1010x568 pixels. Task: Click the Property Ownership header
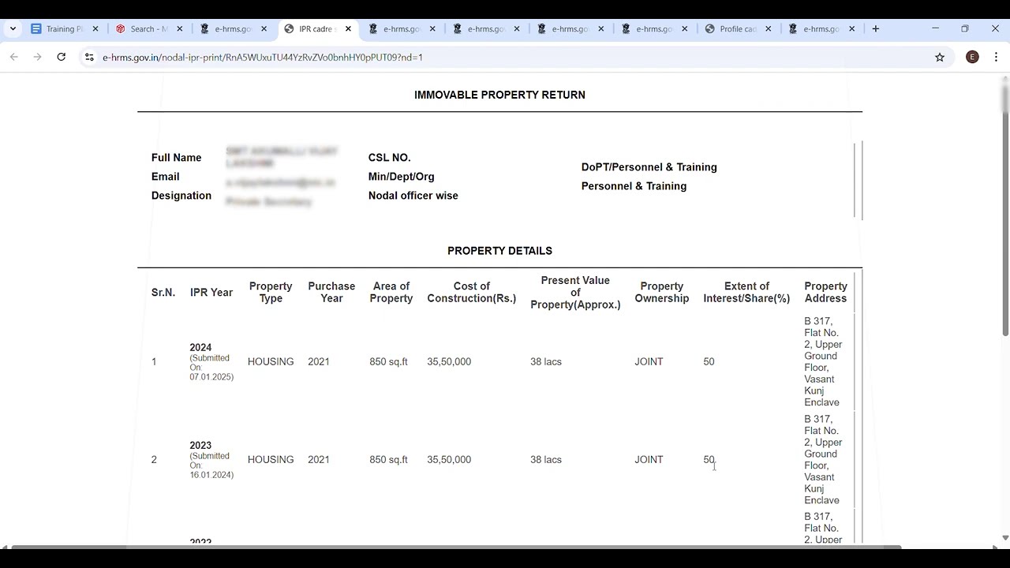coord(661,293)
